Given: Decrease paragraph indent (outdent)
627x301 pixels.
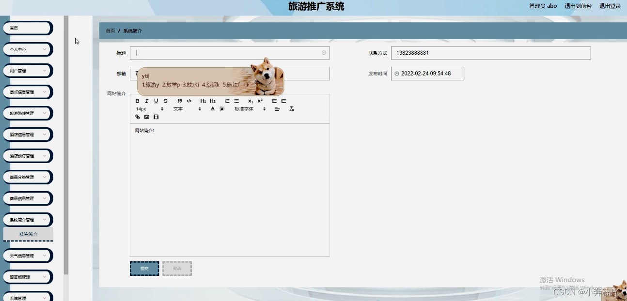Looking at the screenshot, I should (274, 101).
